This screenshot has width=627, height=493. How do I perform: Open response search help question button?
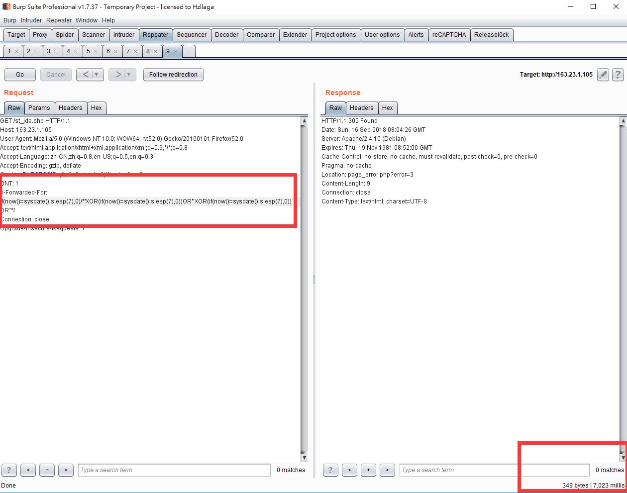click(x=330, y=470)
